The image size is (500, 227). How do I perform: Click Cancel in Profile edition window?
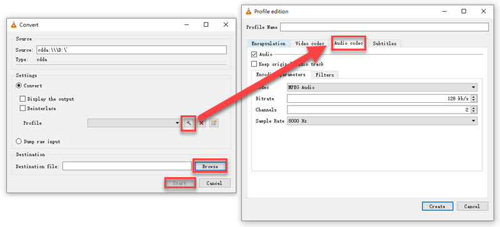pos(472,206)
